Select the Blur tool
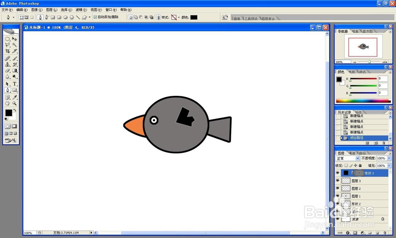 [7, 77]
